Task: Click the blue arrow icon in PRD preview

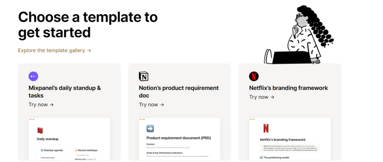Action: [x=150, y=128]
